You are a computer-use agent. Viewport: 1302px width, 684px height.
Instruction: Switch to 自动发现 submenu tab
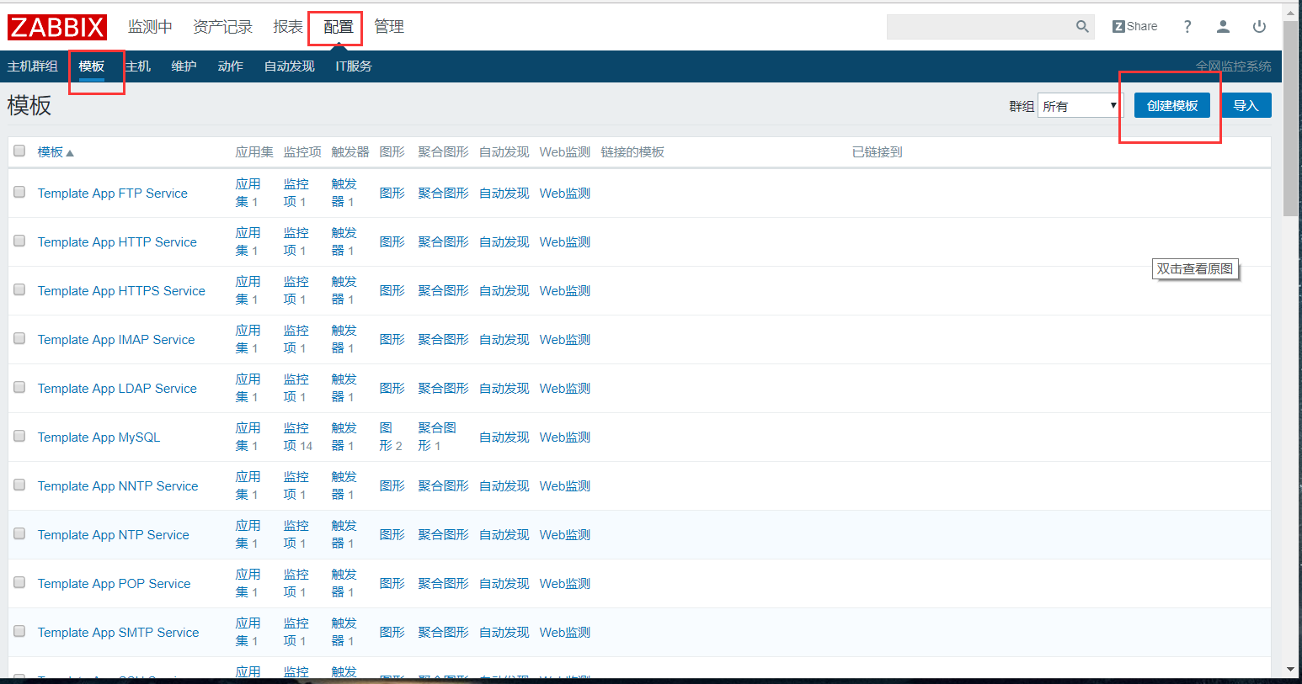tap(289, 66)
